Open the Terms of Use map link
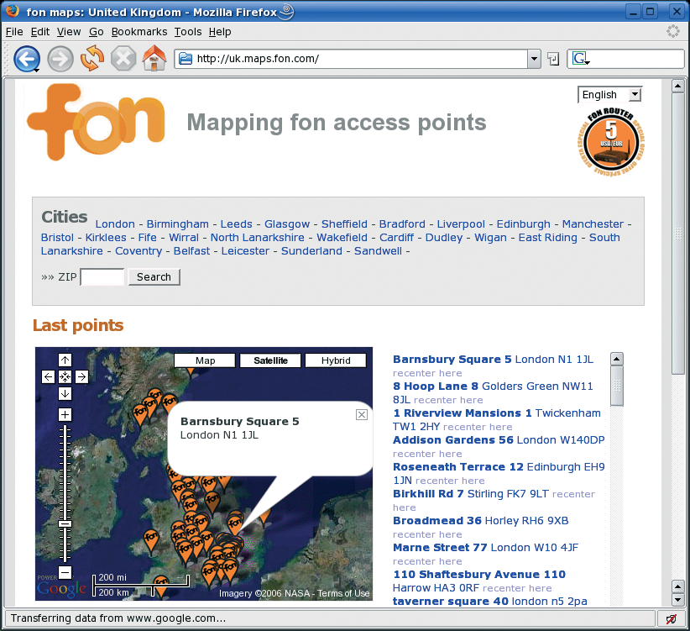This screenshot has height=631, width=690. (x=343, y=593)
